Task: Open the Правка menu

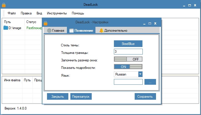Action: [26, 13]
